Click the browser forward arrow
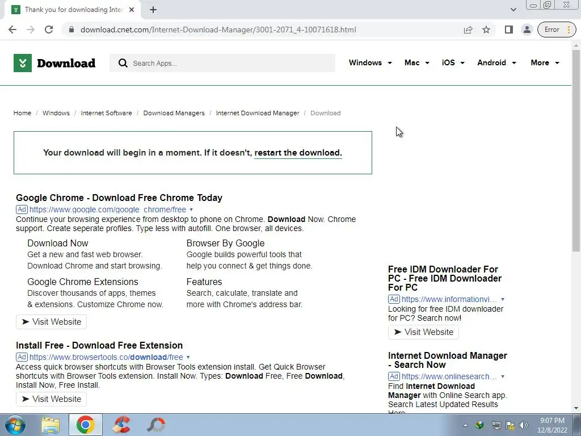581x436 pixels. (x=31, y=30)
